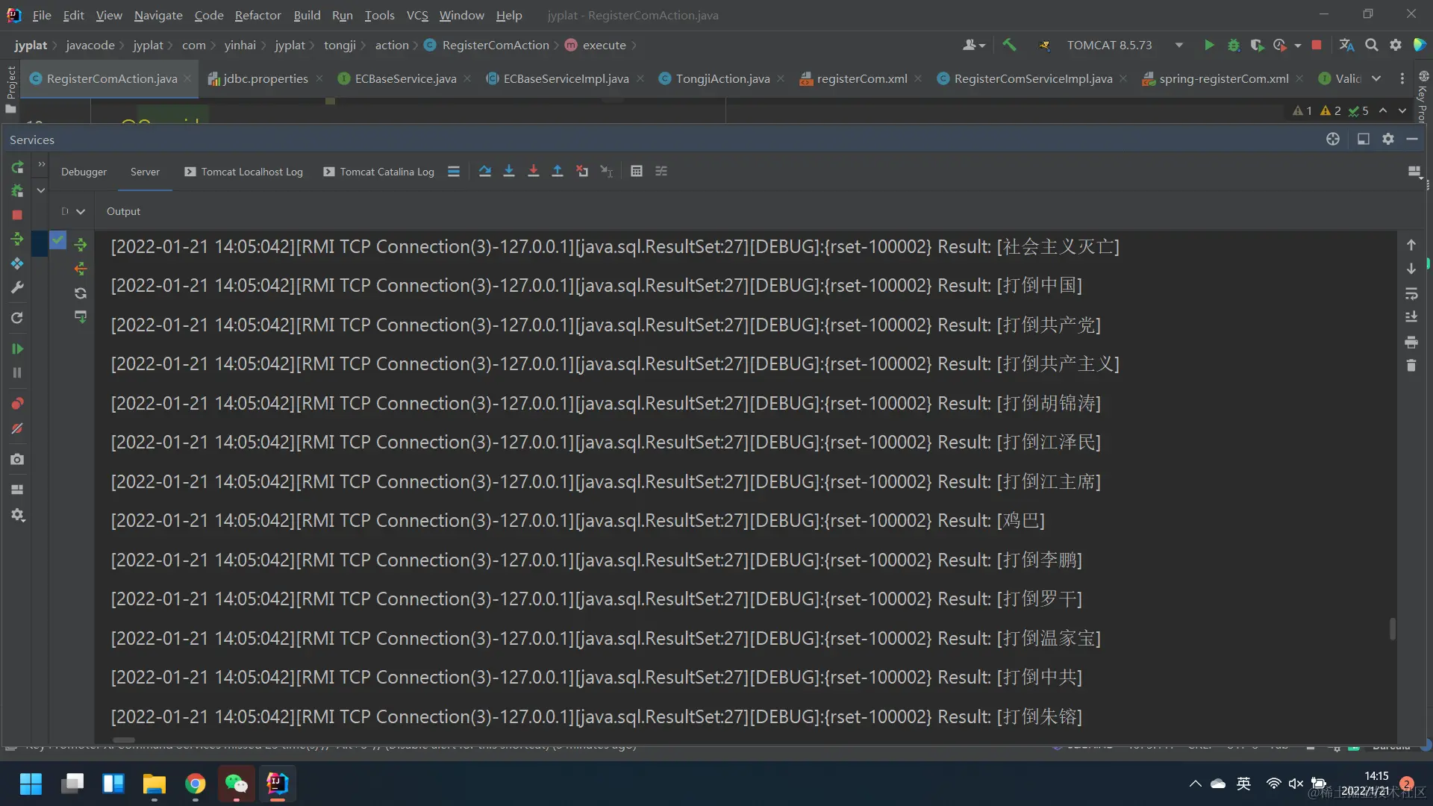
Task: Expand the dropdown left of Output
Action: [x=81, y=212]
